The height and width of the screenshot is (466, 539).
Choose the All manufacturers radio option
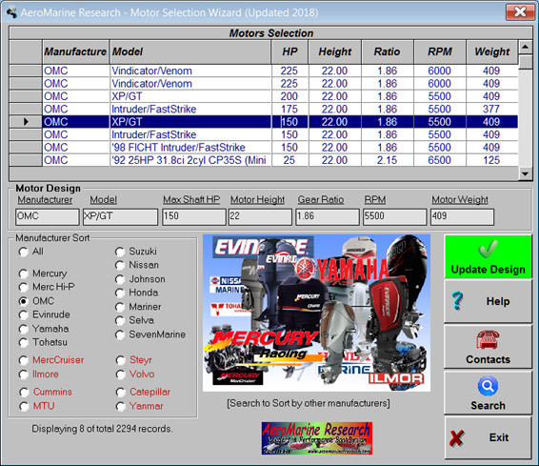click(x=24, y=252)
